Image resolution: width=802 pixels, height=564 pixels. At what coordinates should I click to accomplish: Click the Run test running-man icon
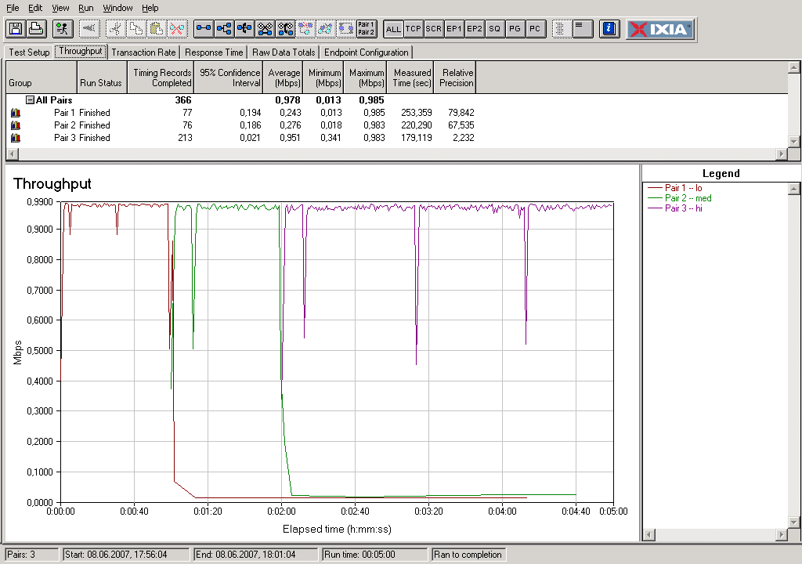[x=63, y=29]
